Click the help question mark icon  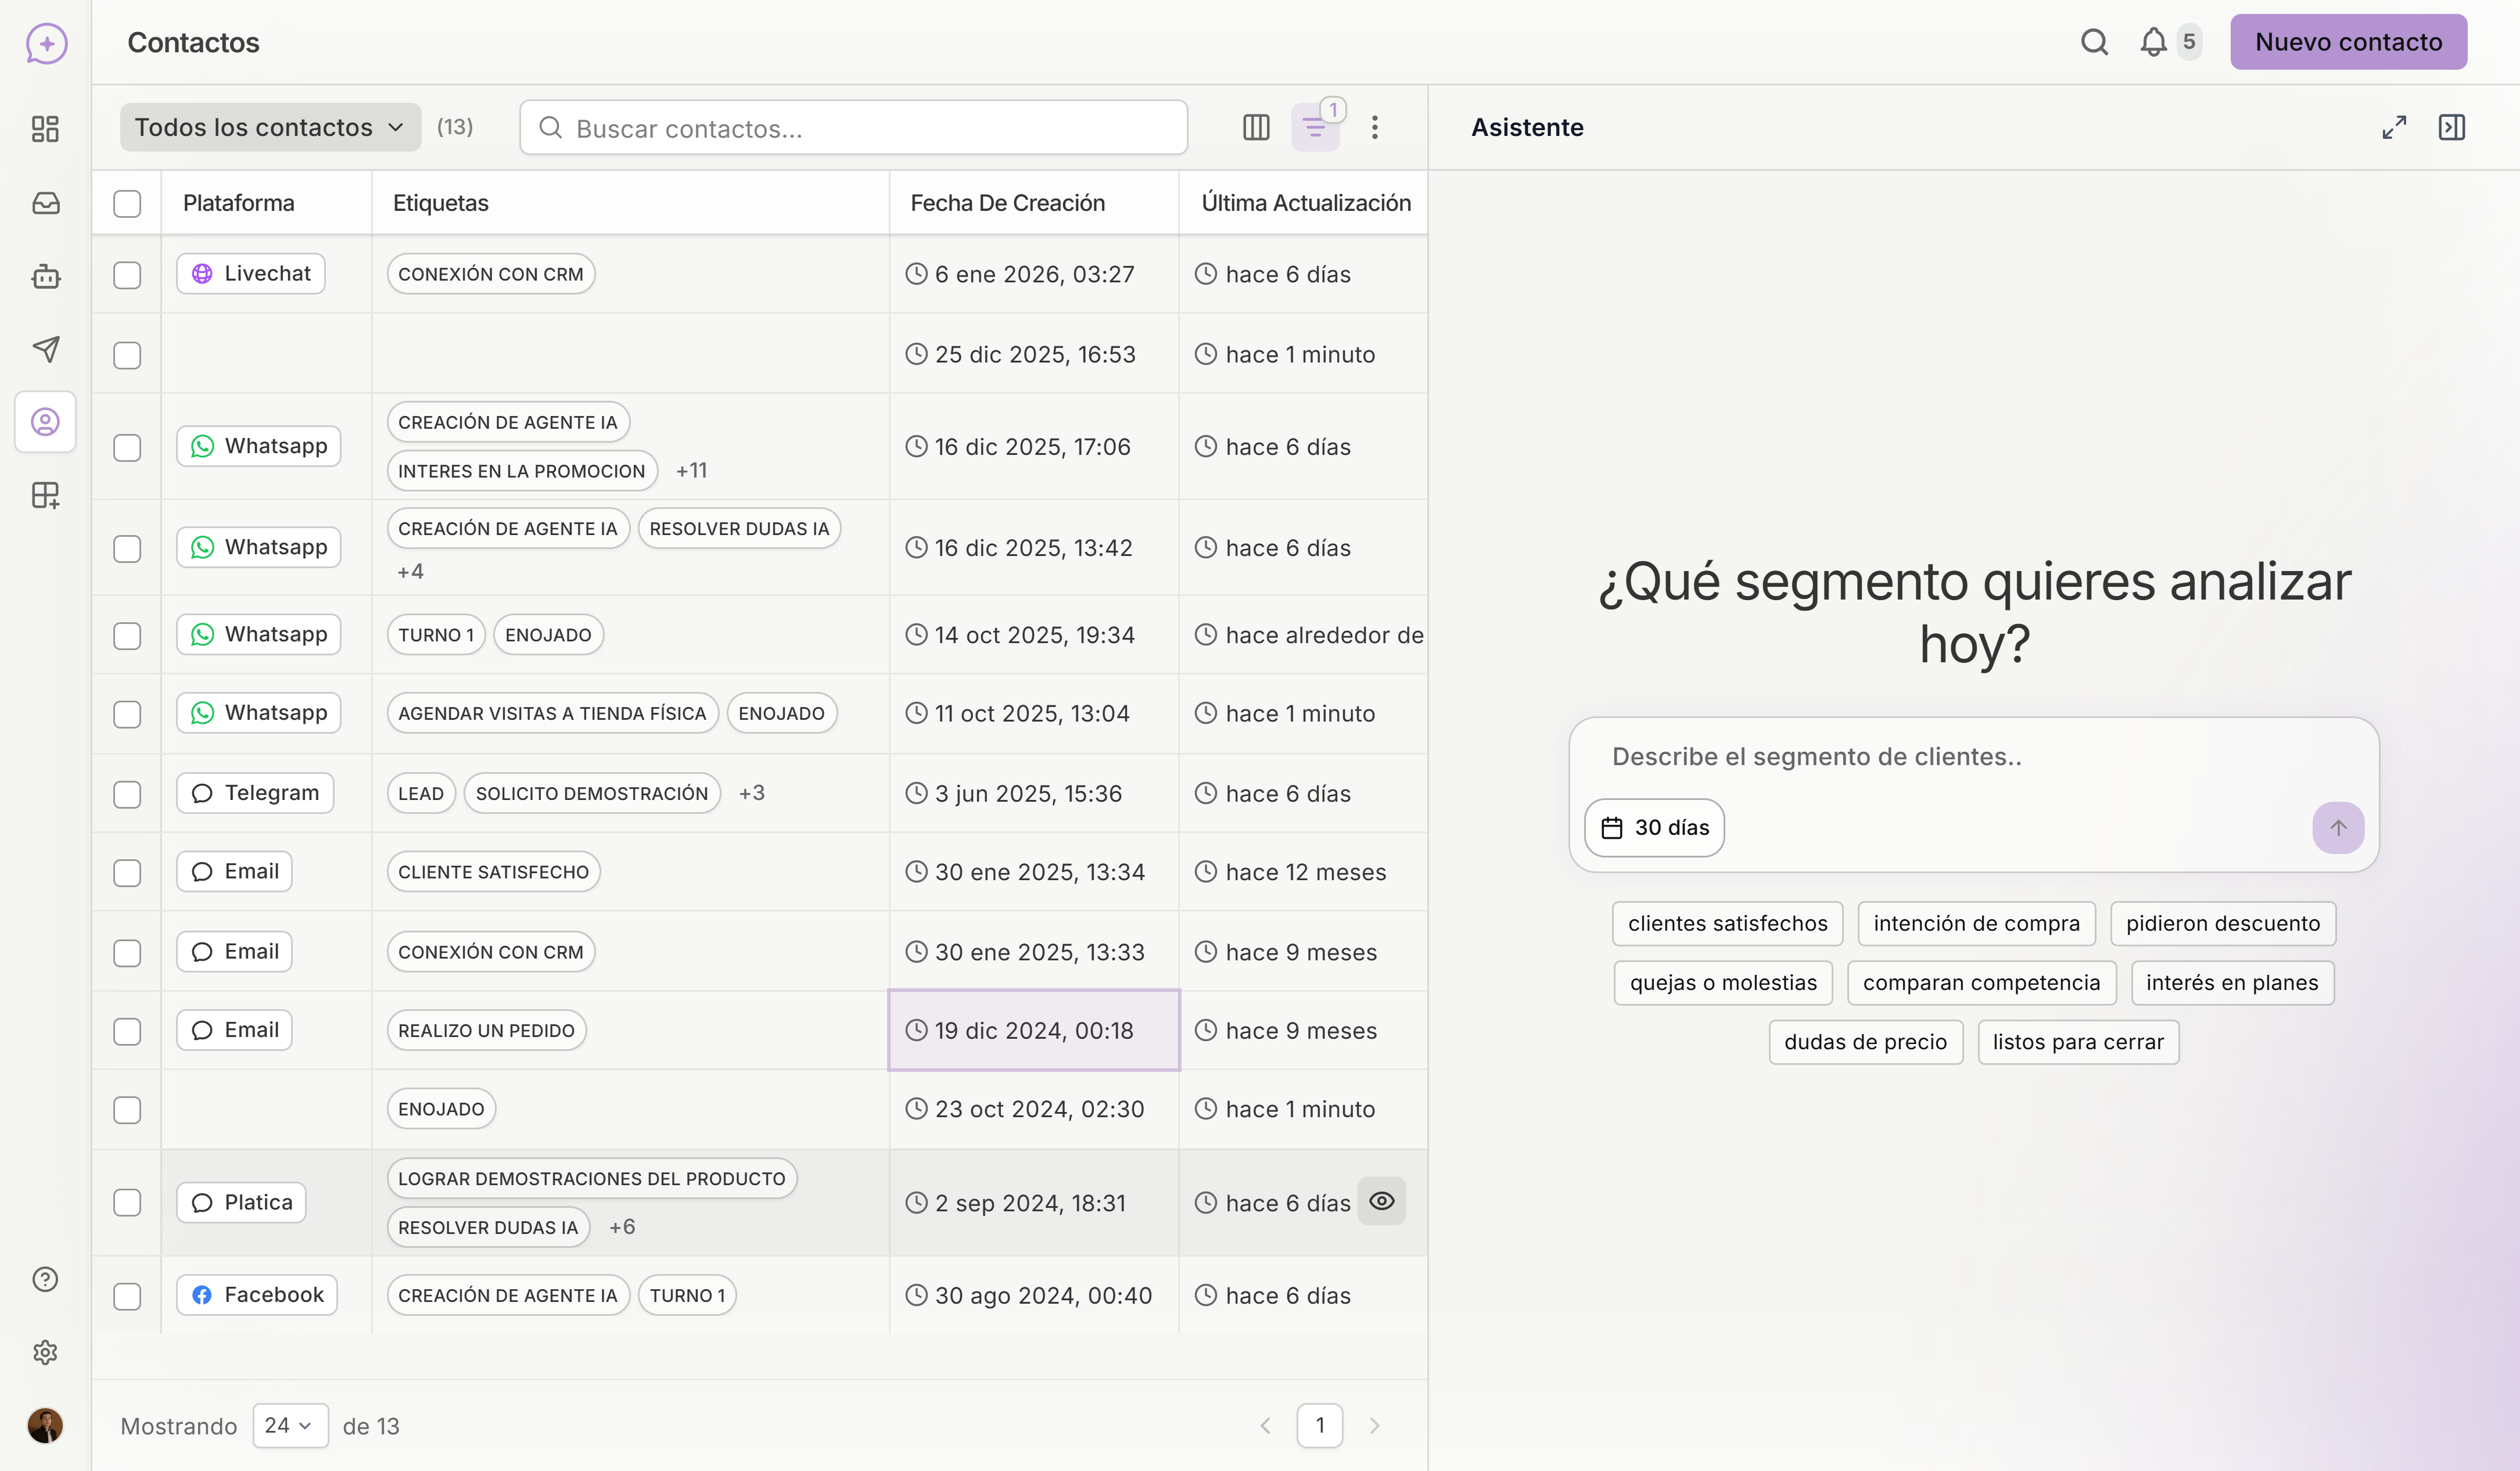pos(45,1278)
